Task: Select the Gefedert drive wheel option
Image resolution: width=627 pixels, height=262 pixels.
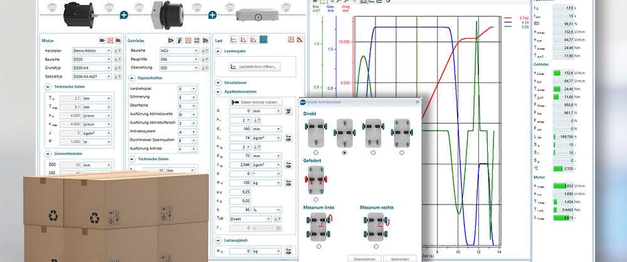Action: click(316, 199)
